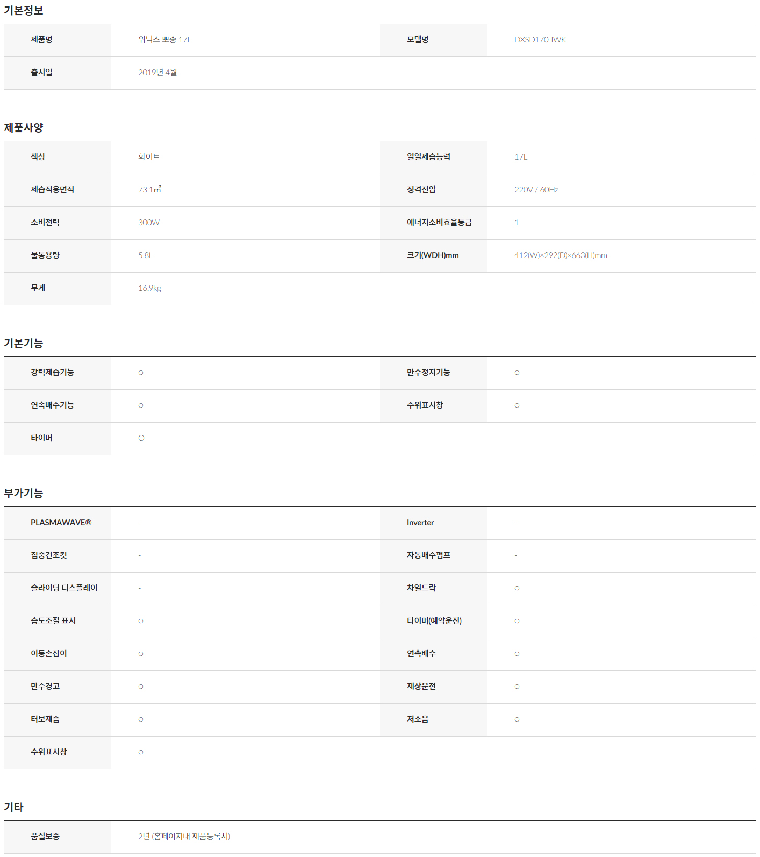Click the 제품명 label cell

pyautogui.click(x=58, y=40)
